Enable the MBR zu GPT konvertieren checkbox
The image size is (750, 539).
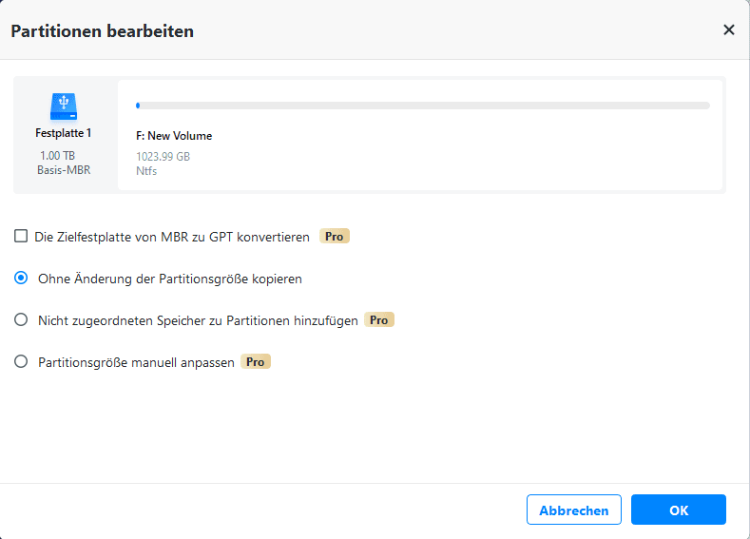pyautogui.click(x=21, y=237)
